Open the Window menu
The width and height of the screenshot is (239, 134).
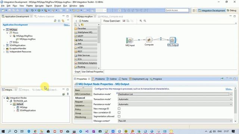[73, 6]
